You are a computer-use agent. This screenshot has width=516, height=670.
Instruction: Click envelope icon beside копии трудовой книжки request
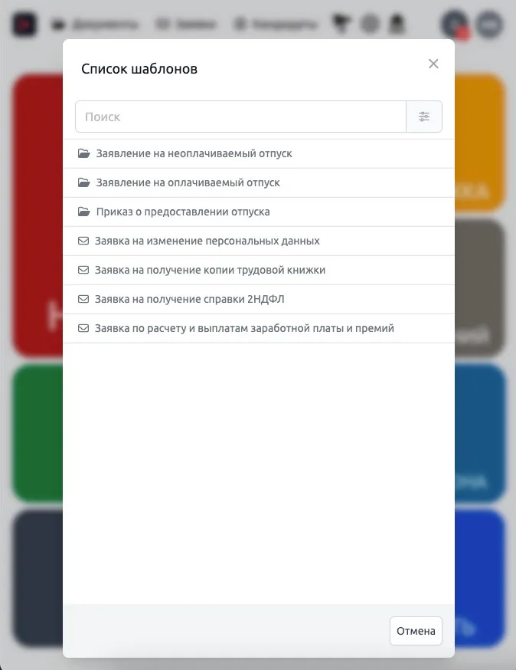click(x=83, y=270)
